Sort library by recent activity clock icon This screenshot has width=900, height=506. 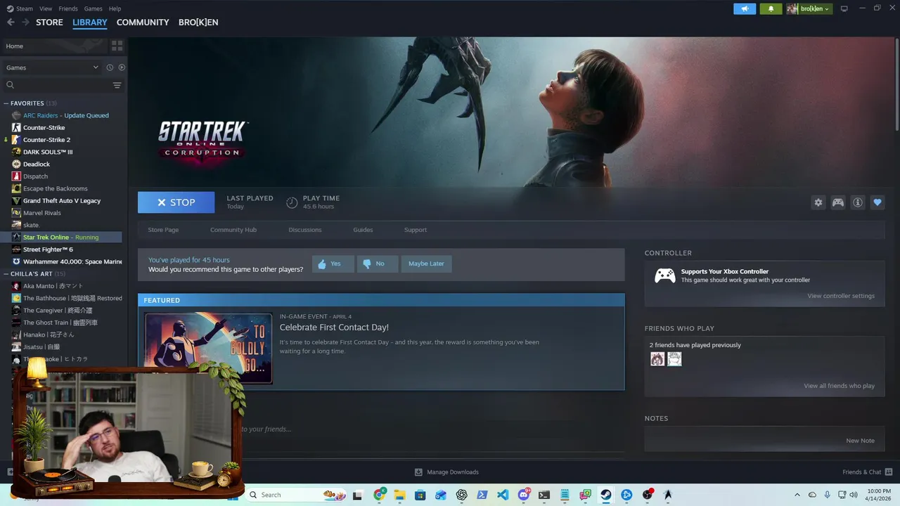(110, 67)
